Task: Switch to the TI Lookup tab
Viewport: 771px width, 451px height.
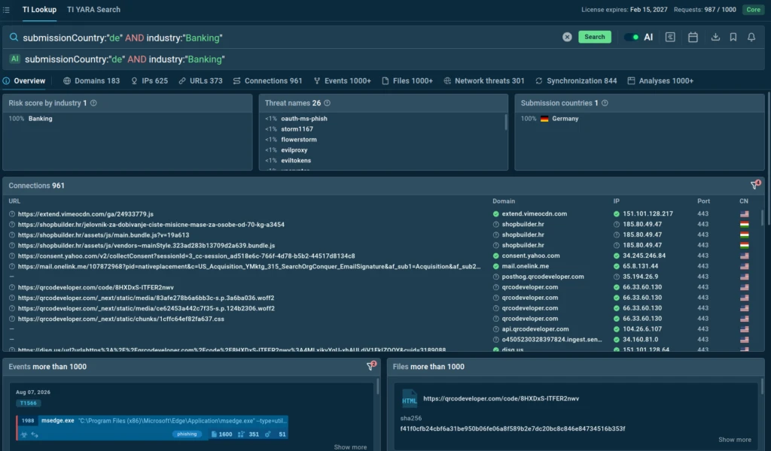Action: tap(39, 10)
